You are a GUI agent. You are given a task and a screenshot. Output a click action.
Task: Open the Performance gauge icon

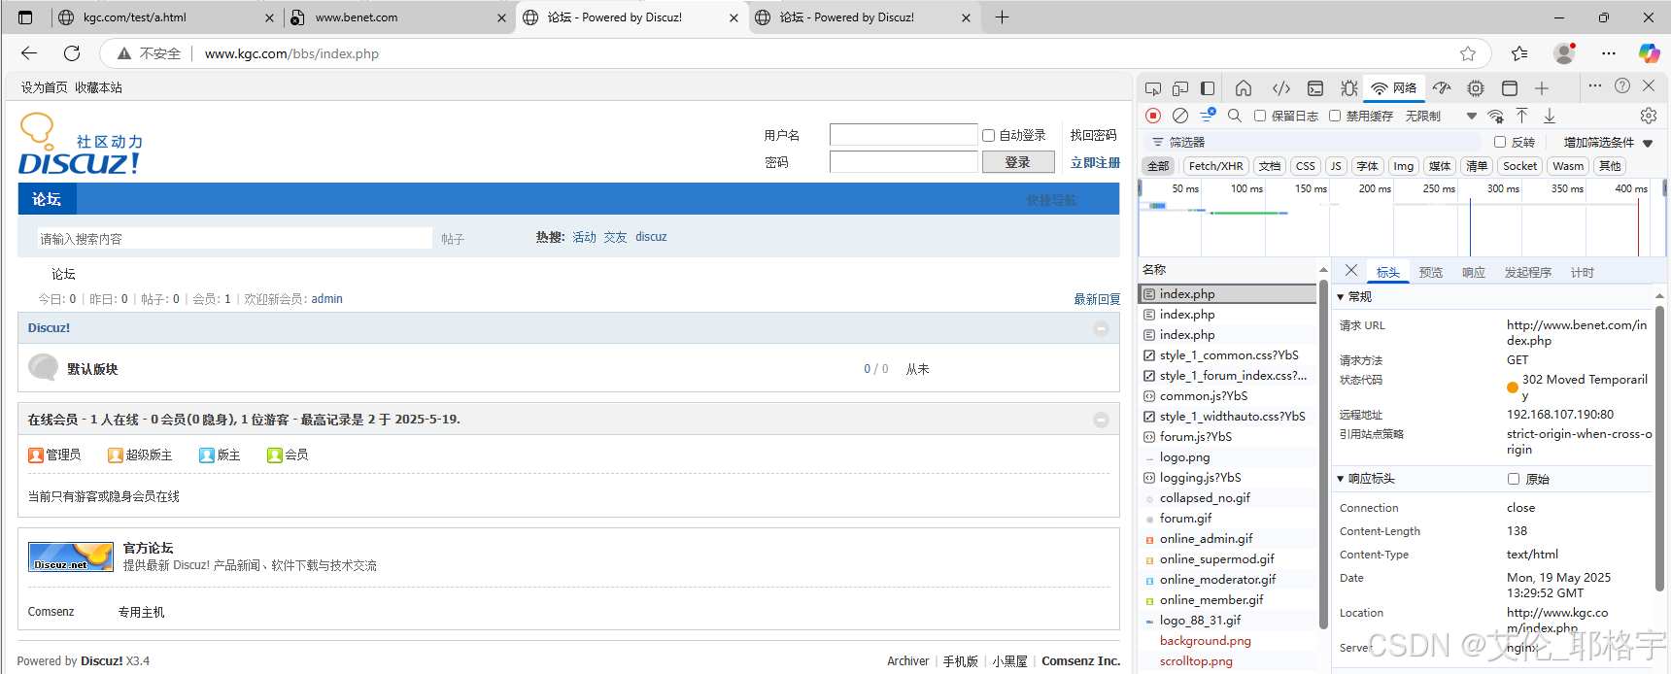tap(1442, 88)
